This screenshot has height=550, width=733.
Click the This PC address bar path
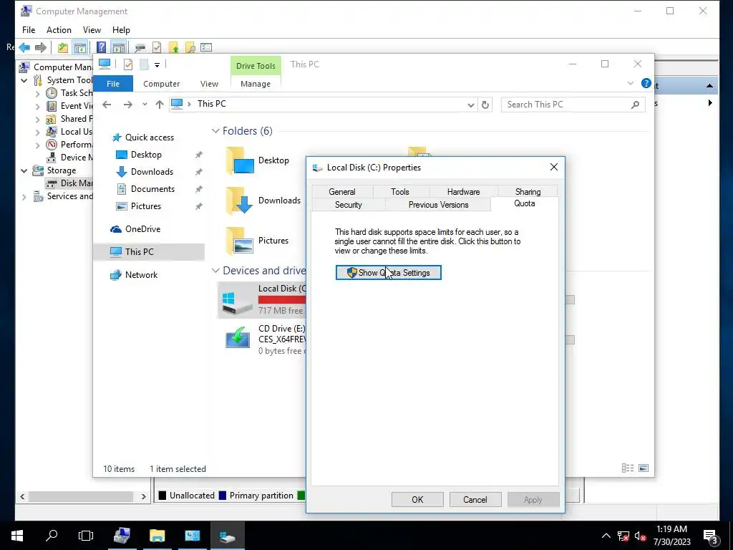(x=211, y=104)
